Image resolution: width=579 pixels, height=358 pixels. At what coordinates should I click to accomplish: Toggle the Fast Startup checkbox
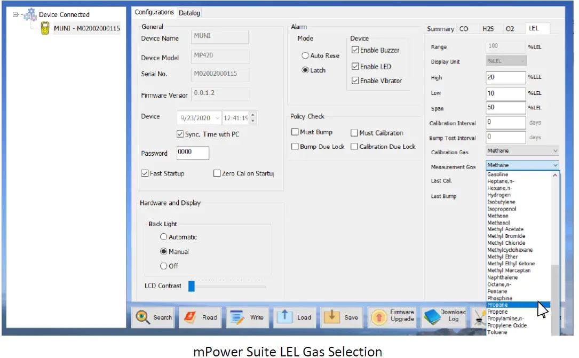click(x=145, y=173)
